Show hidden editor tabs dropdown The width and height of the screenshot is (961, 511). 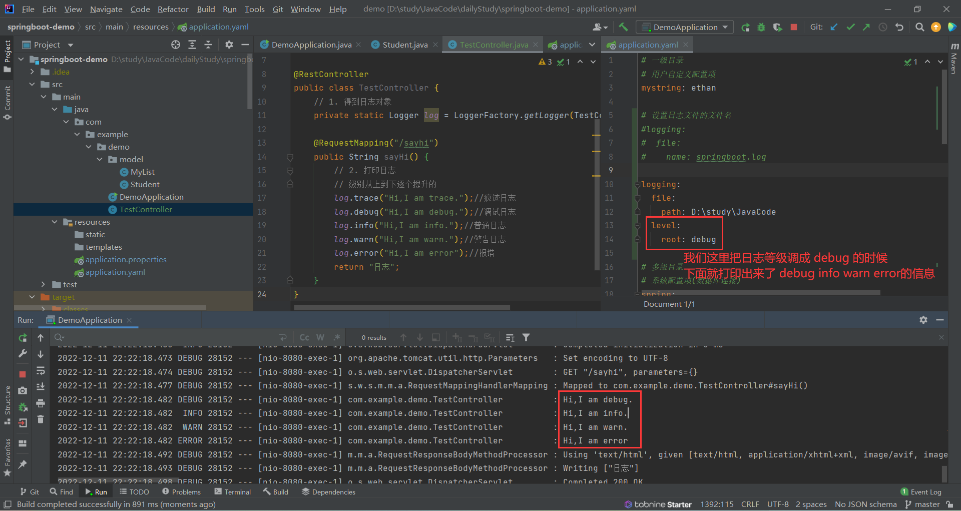(592, 45)
